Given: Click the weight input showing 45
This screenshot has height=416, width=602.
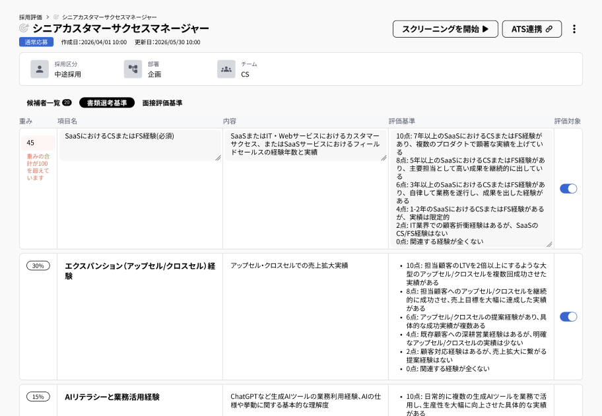Looking at the screenshot, I should [38, 143].
